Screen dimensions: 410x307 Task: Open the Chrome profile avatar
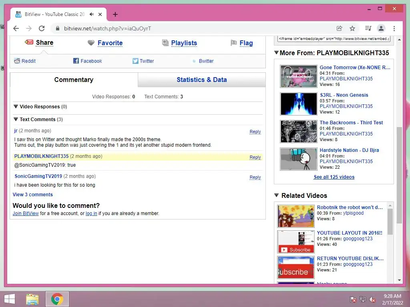click(381, 28)
